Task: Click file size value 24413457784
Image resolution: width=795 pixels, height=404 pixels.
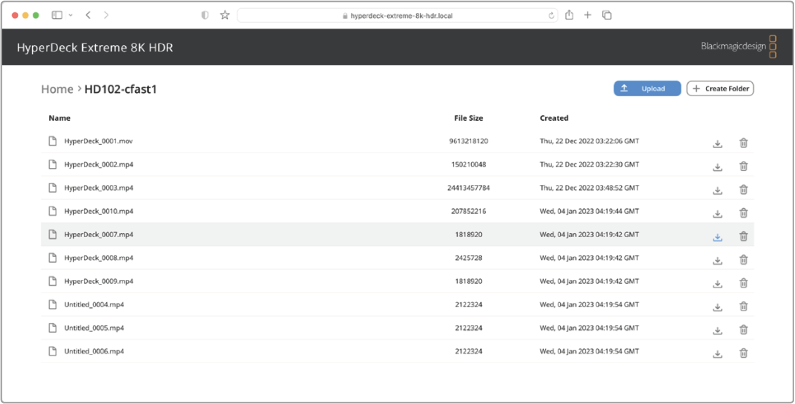Action: (469, 188)
